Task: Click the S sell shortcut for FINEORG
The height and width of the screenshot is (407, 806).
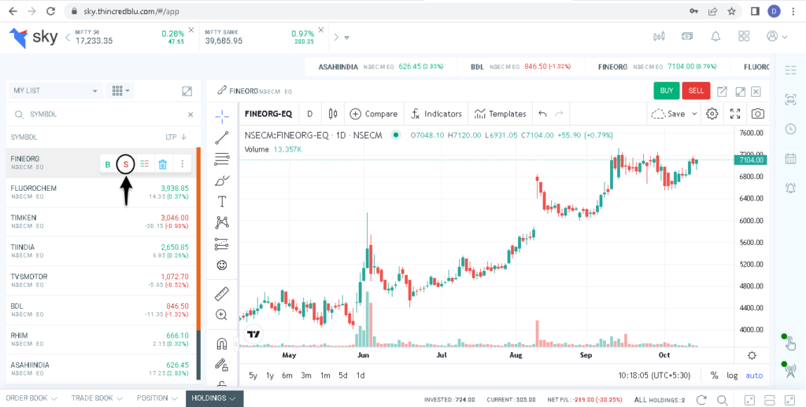Action: click(x=126, y=165)
